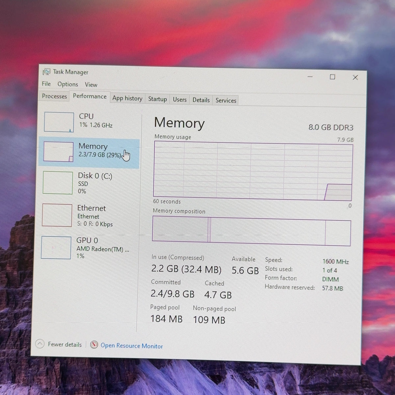Select the CPU mini graph thumbnail
Viewport: 395px width, 395px height.
(59, 122)
